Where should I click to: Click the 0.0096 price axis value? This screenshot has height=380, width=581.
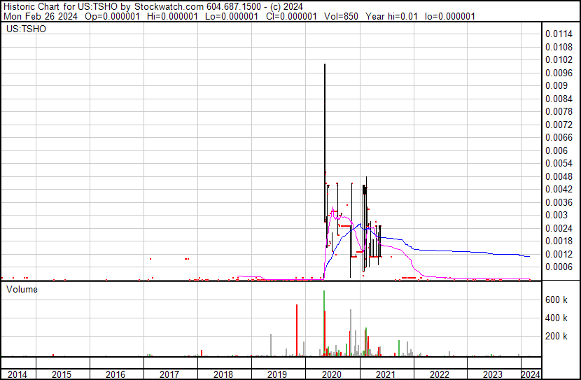(559, 73)
